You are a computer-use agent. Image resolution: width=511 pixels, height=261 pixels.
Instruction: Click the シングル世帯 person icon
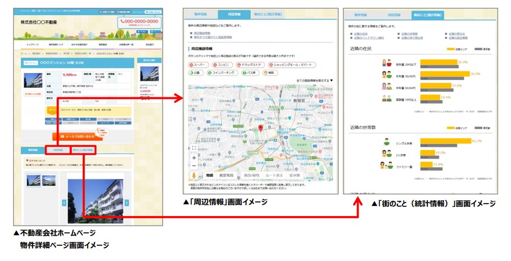coord(387,142)
